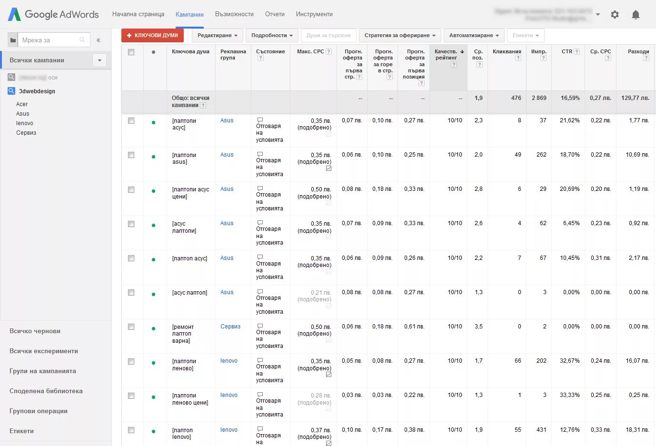Collapse sidebar with double chevron icon
Viewport: 656px width, 446px height.
99,40
